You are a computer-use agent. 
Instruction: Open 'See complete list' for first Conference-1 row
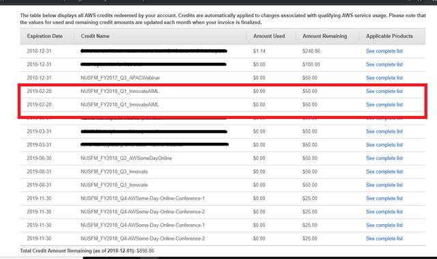[x=384, y=198]
